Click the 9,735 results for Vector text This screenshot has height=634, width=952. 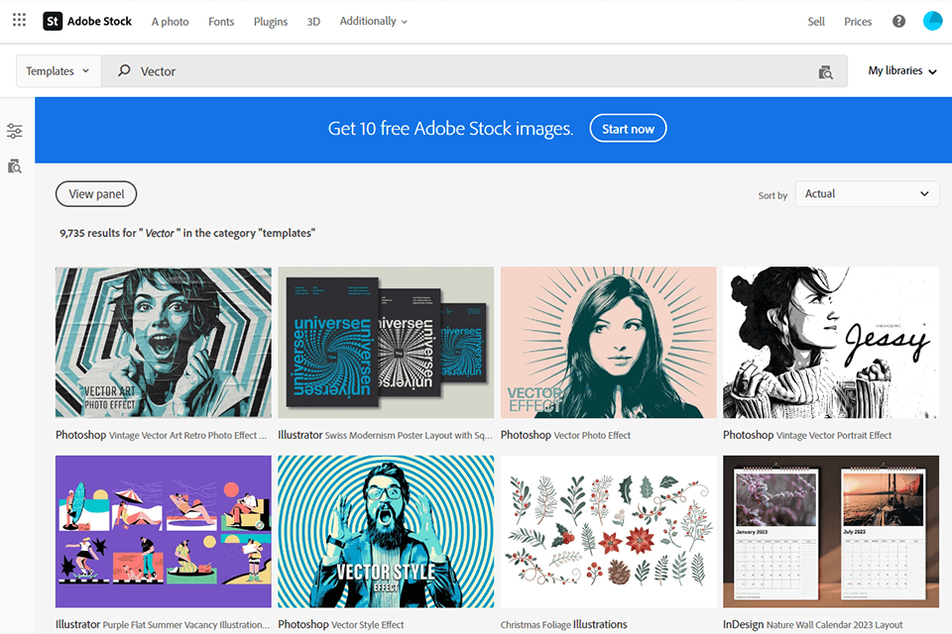pyautogui.click(x=187, y=233)
